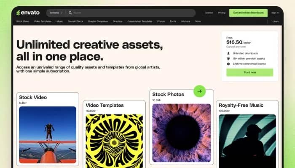295x168 pixels.
Task: Click the Unlimited downloads download icon
Action: [228, 53]
